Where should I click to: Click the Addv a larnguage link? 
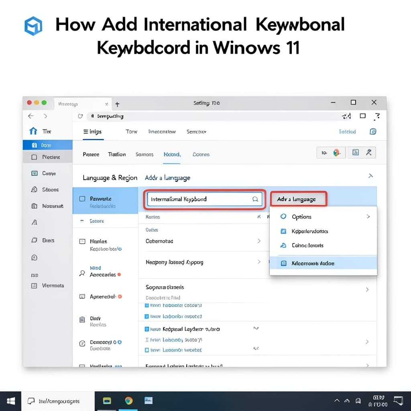[167, 178]
